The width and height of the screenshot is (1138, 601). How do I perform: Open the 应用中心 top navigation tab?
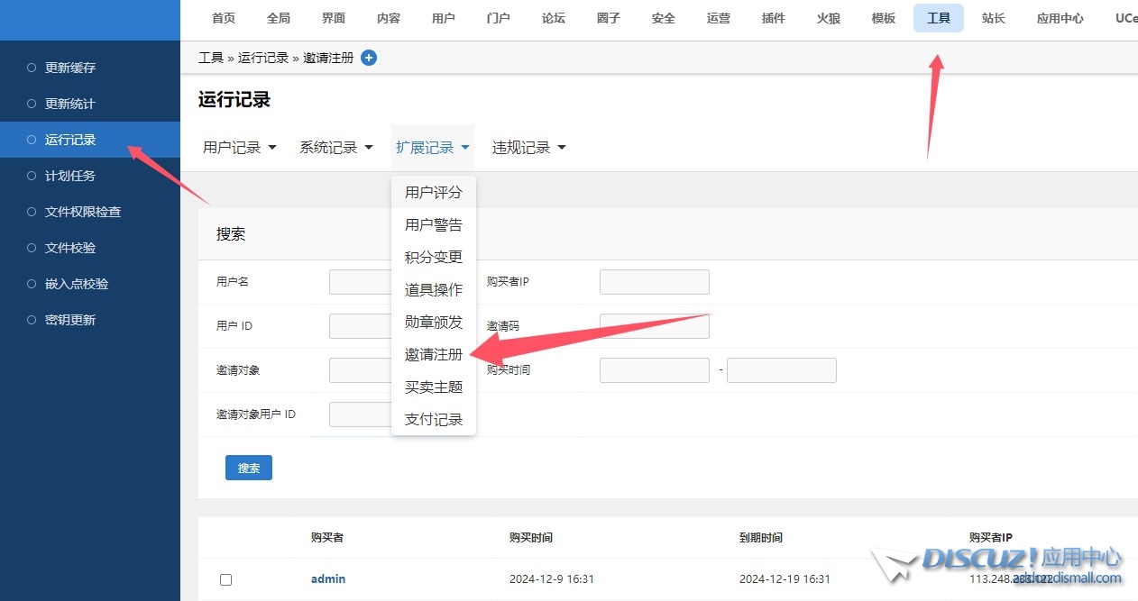1060,18
